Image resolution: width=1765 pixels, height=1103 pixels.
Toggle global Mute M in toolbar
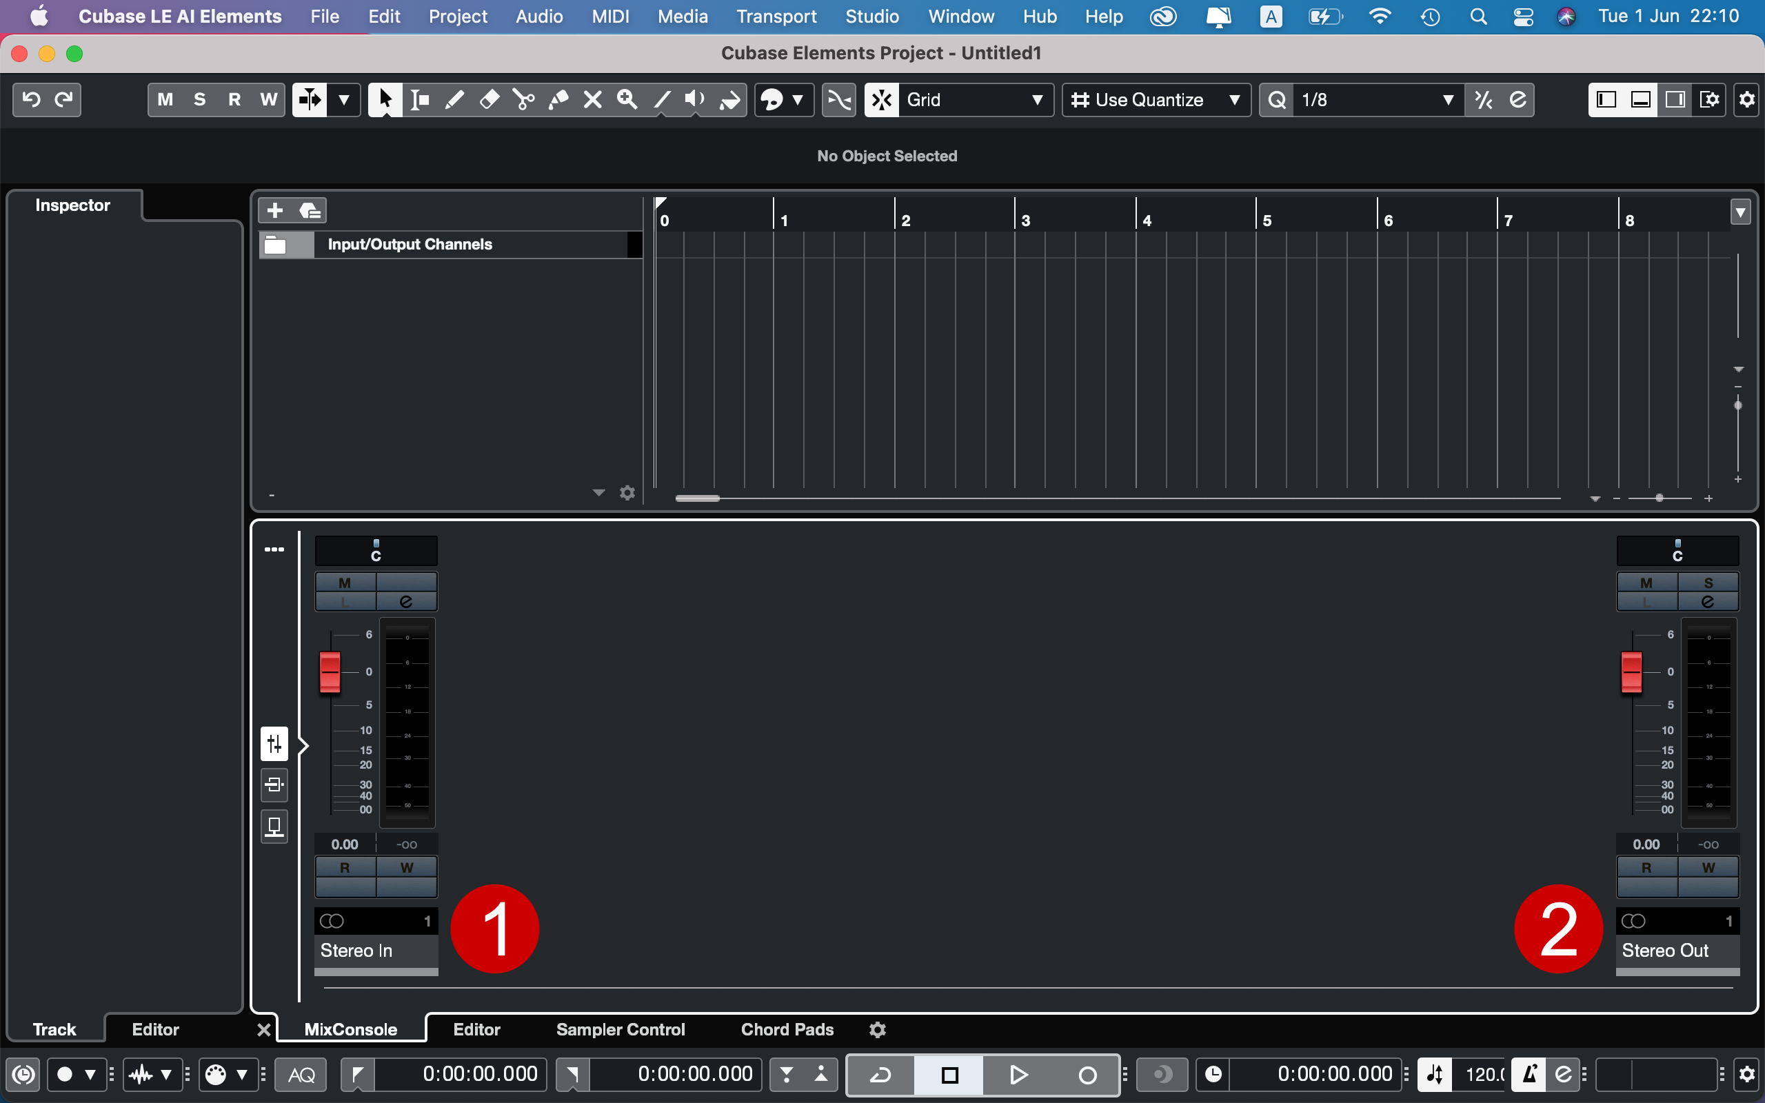coord(165,99)
